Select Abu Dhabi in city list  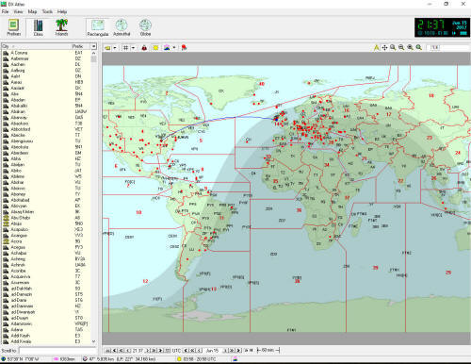click(x=46, y=218)
